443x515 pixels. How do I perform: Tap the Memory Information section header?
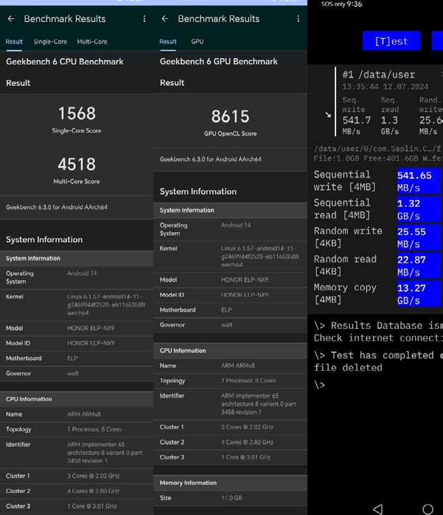tap(230, 483)
